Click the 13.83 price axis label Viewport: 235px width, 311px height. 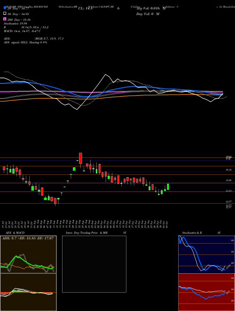tap(228, 191)
